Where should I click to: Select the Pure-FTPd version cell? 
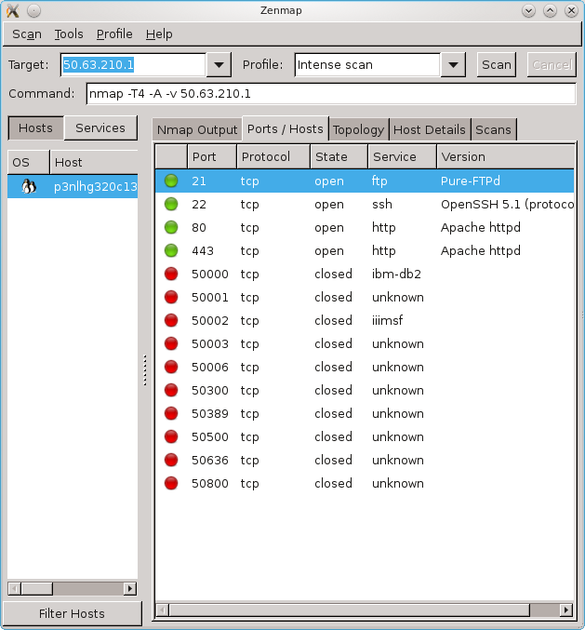[x=471, y=181]
